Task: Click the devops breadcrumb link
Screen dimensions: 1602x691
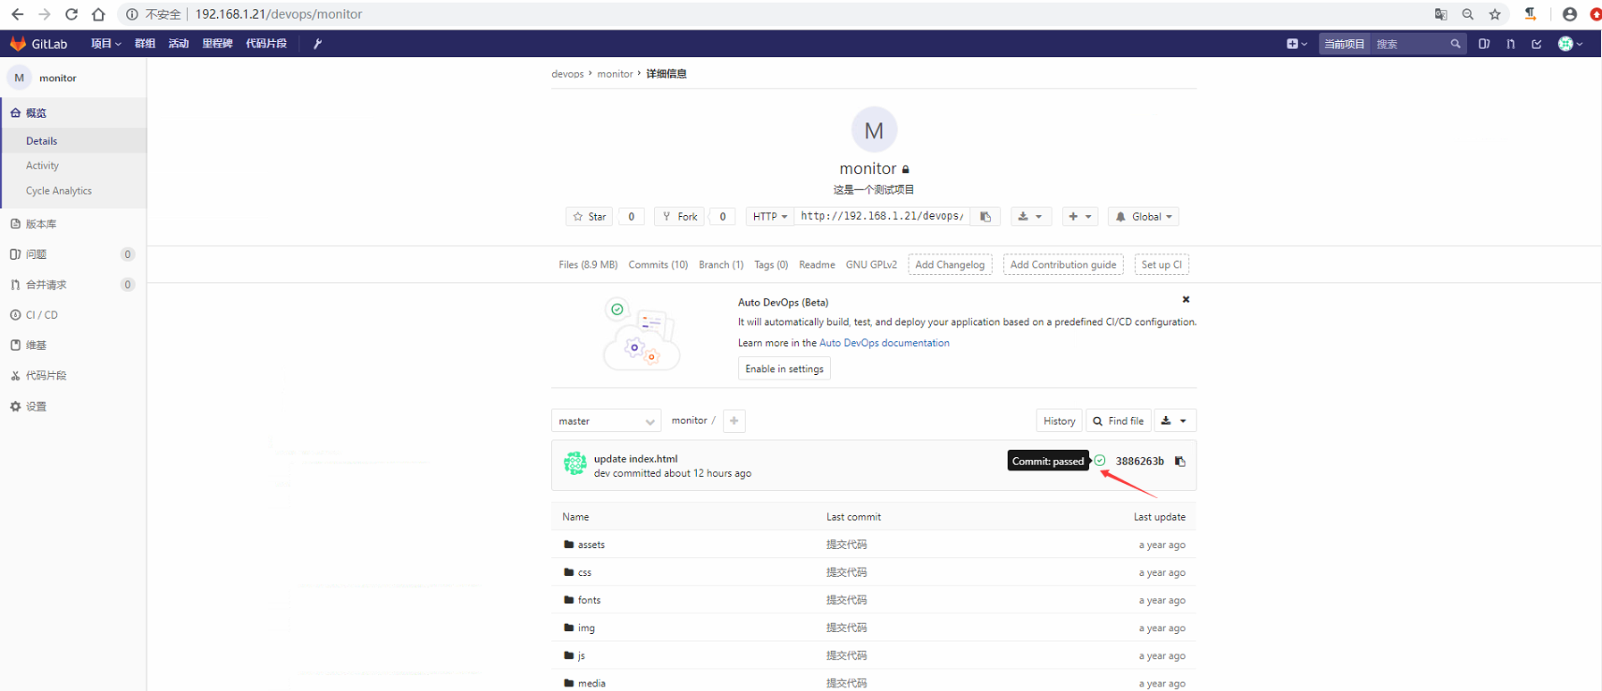Action: [x=567, y=74]
